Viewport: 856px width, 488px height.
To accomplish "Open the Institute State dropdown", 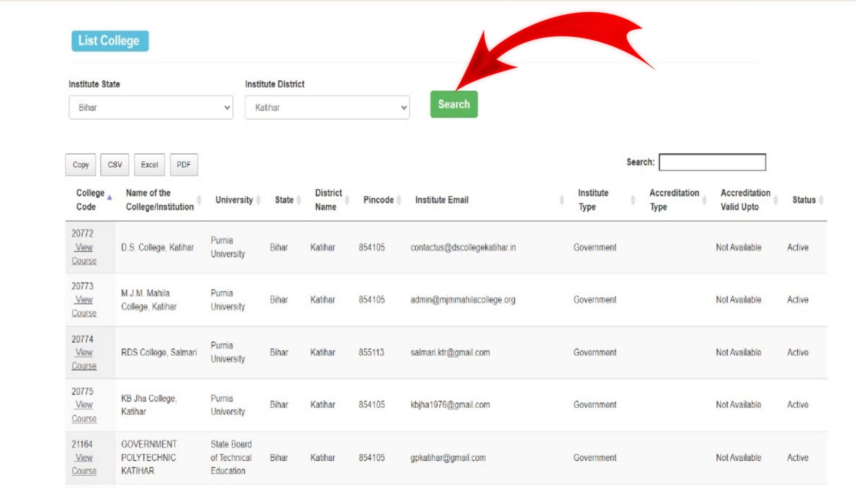I will 151,107.
